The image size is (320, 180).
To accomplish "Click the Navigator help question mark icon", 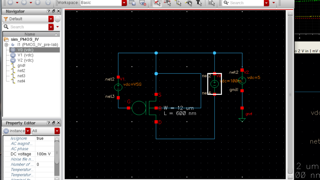I will [x=49, y=11].
